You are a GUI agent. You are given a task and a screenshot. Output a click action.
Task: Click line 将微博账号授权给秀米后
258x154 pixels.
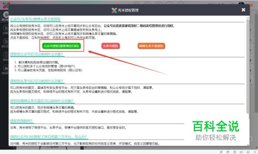[64, 33]
